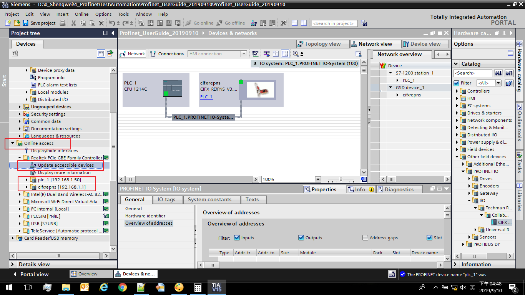Click the Paste icon in toolbar

pos(92,23)
